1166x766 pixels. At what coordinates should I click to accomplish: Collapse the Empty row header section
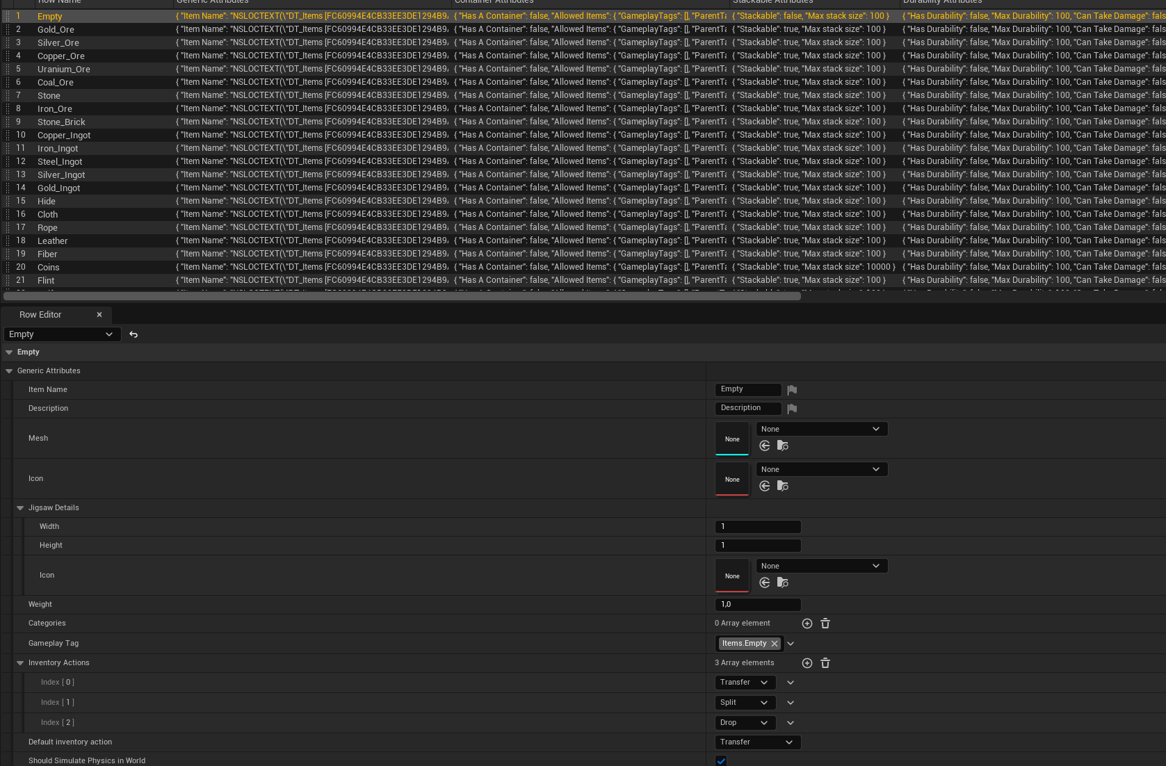[x=9, y=352]
